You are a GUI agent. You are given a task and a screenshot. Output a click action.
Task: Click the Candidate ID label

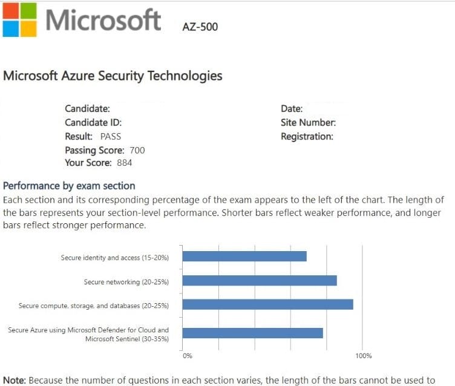coord(93,123)
